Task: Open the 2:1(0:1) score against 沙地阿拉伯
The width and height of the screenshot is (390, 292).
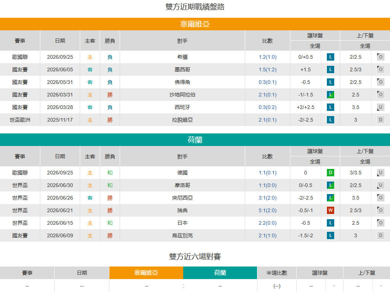Action: (x=267, y=95)
